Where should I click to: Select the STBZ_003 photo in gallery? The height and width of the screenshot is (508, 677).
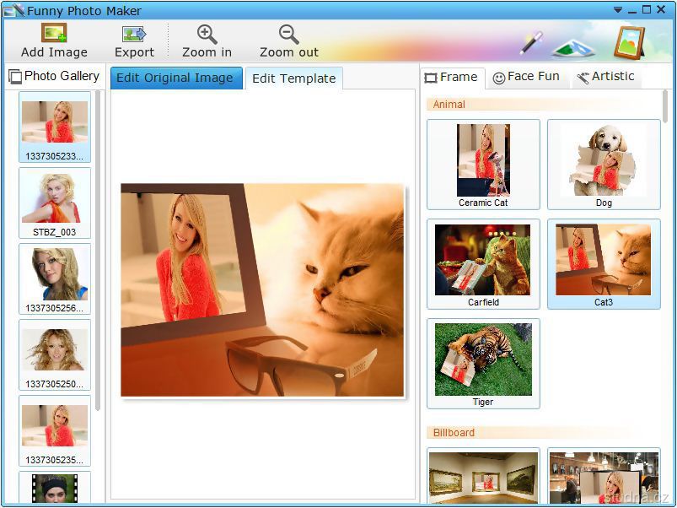pos(55,203)
